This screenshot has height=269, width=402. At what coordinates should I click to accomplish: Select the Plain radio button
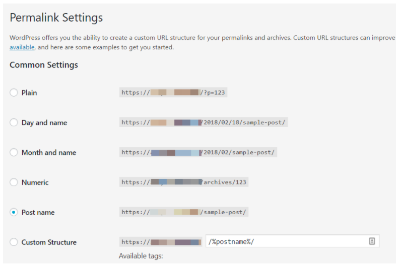[14, 93]
